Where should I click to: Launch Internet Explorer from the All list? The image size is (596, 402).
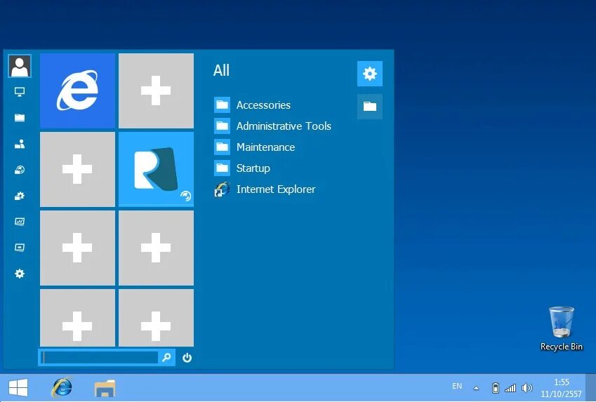coord(265,189)
